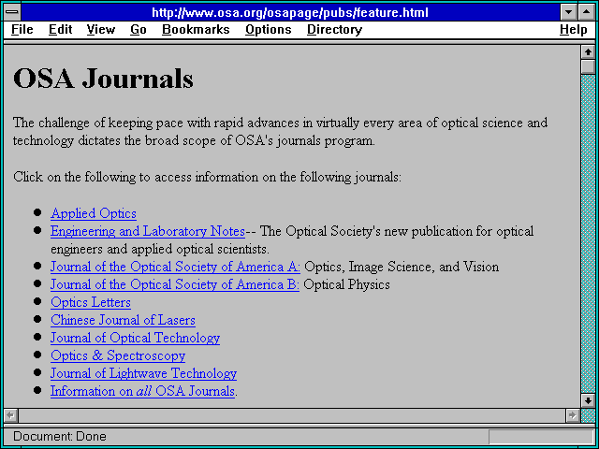Click the OSA Journals page heading

(103, 79)
